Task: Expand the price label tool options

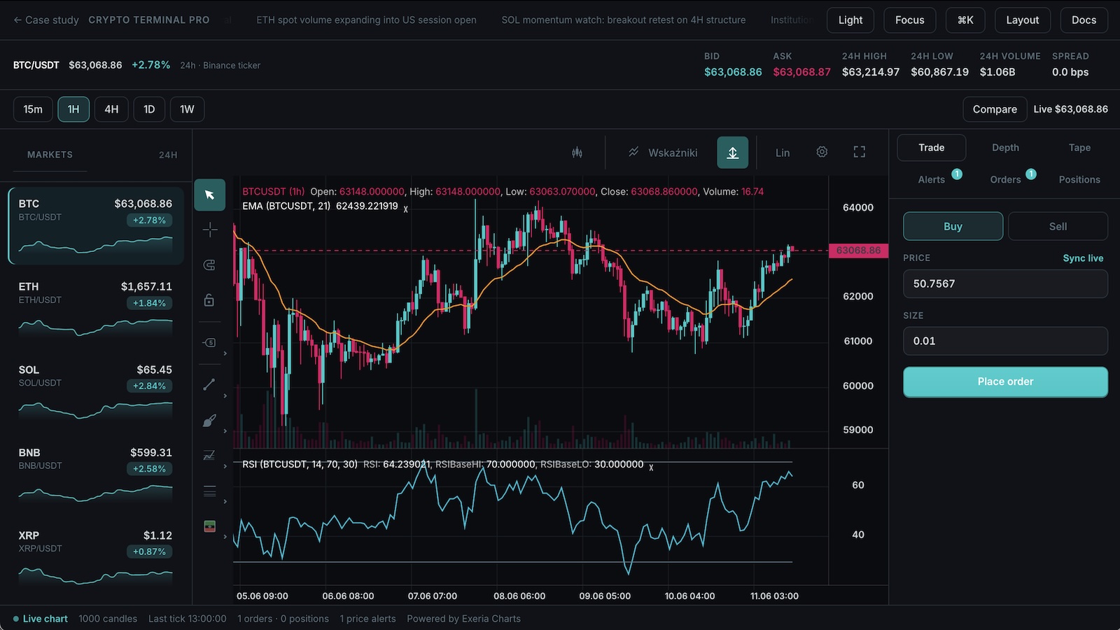Action: (225, 353)
